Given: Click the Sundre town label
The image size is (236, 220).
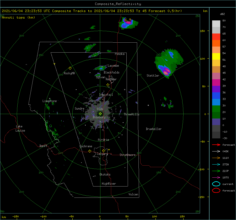Looking at the screenshot, I should [79, 108].
